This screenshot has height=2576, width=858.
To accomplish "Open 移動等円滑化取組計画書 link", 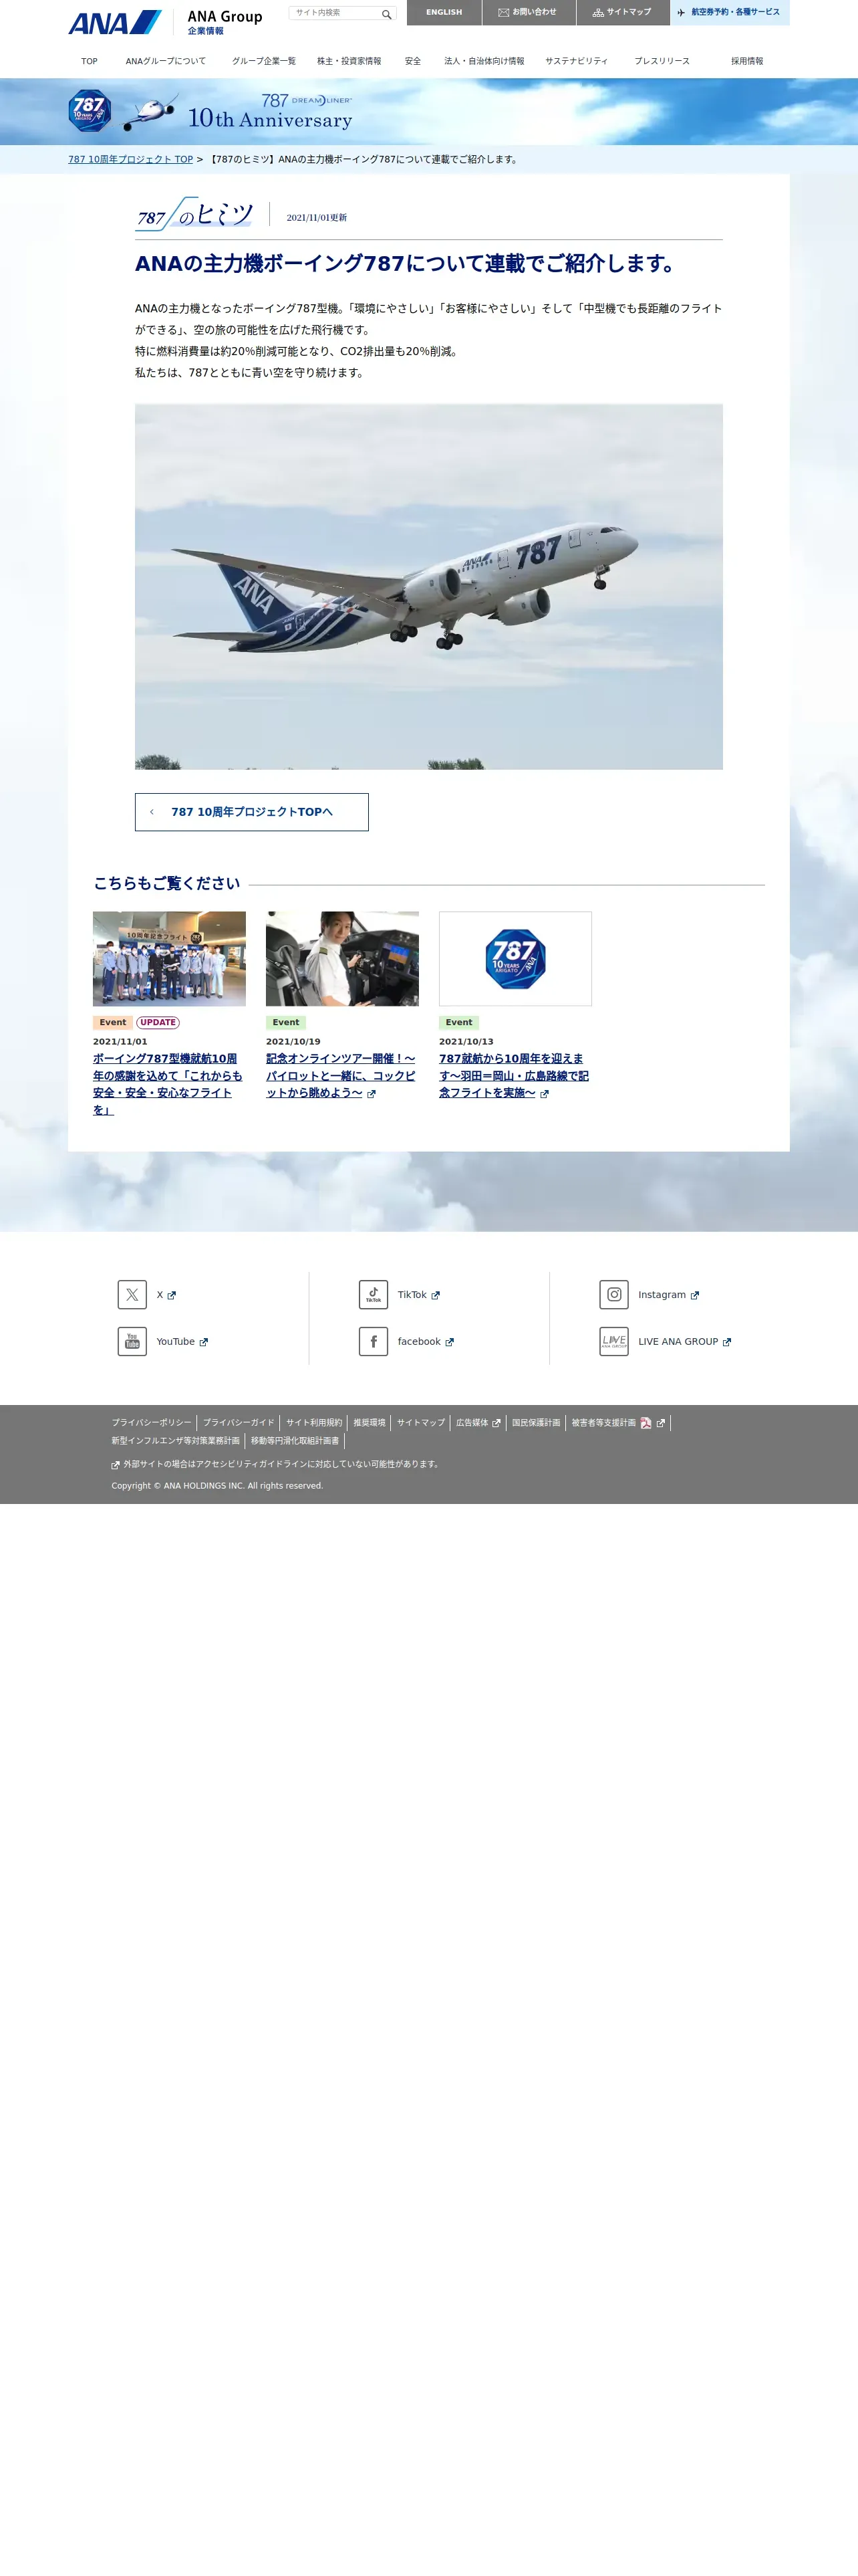I will click(295, 1441).
